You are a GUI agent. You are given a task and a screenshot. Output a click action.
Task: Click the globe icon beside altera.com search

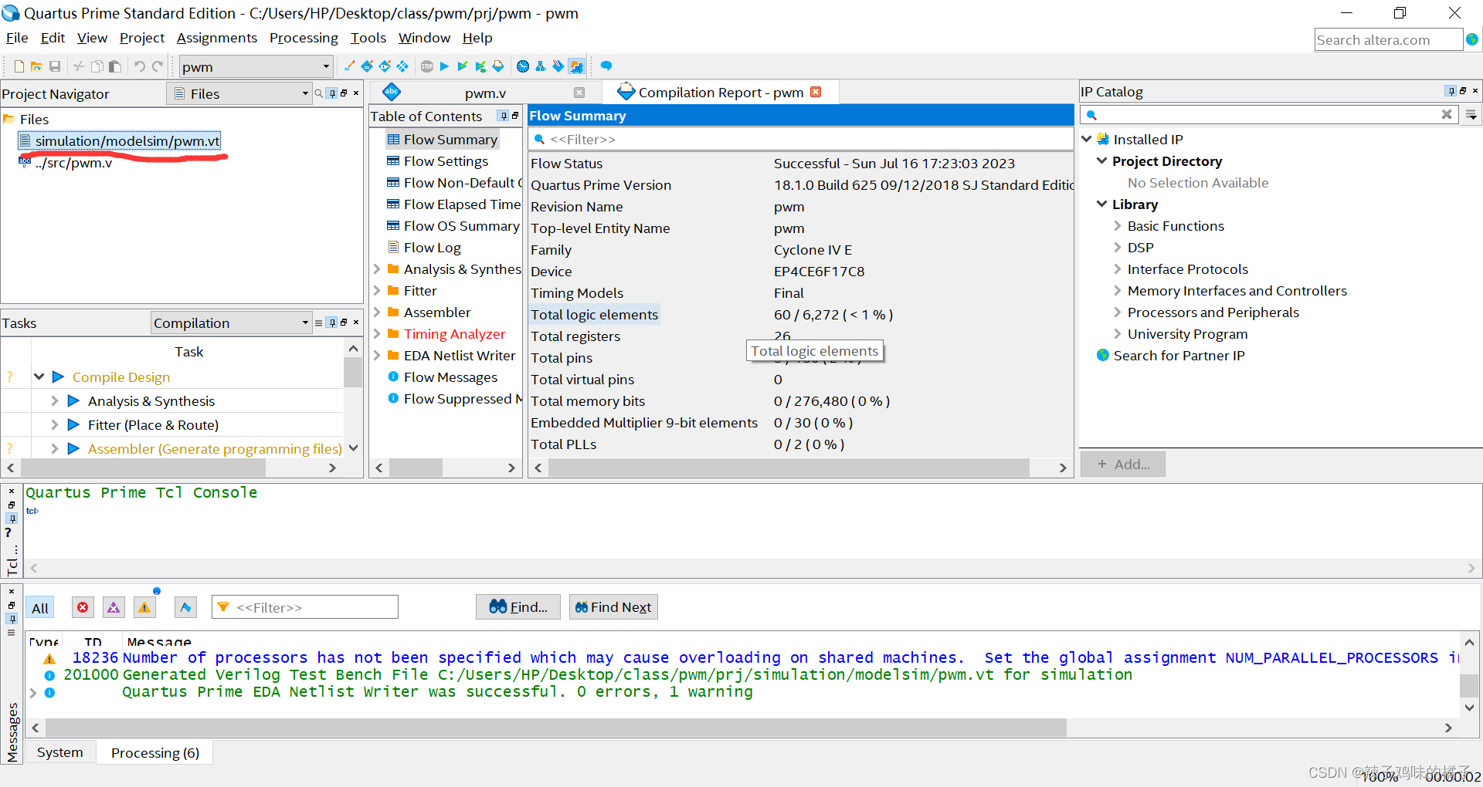point(1472,39)
